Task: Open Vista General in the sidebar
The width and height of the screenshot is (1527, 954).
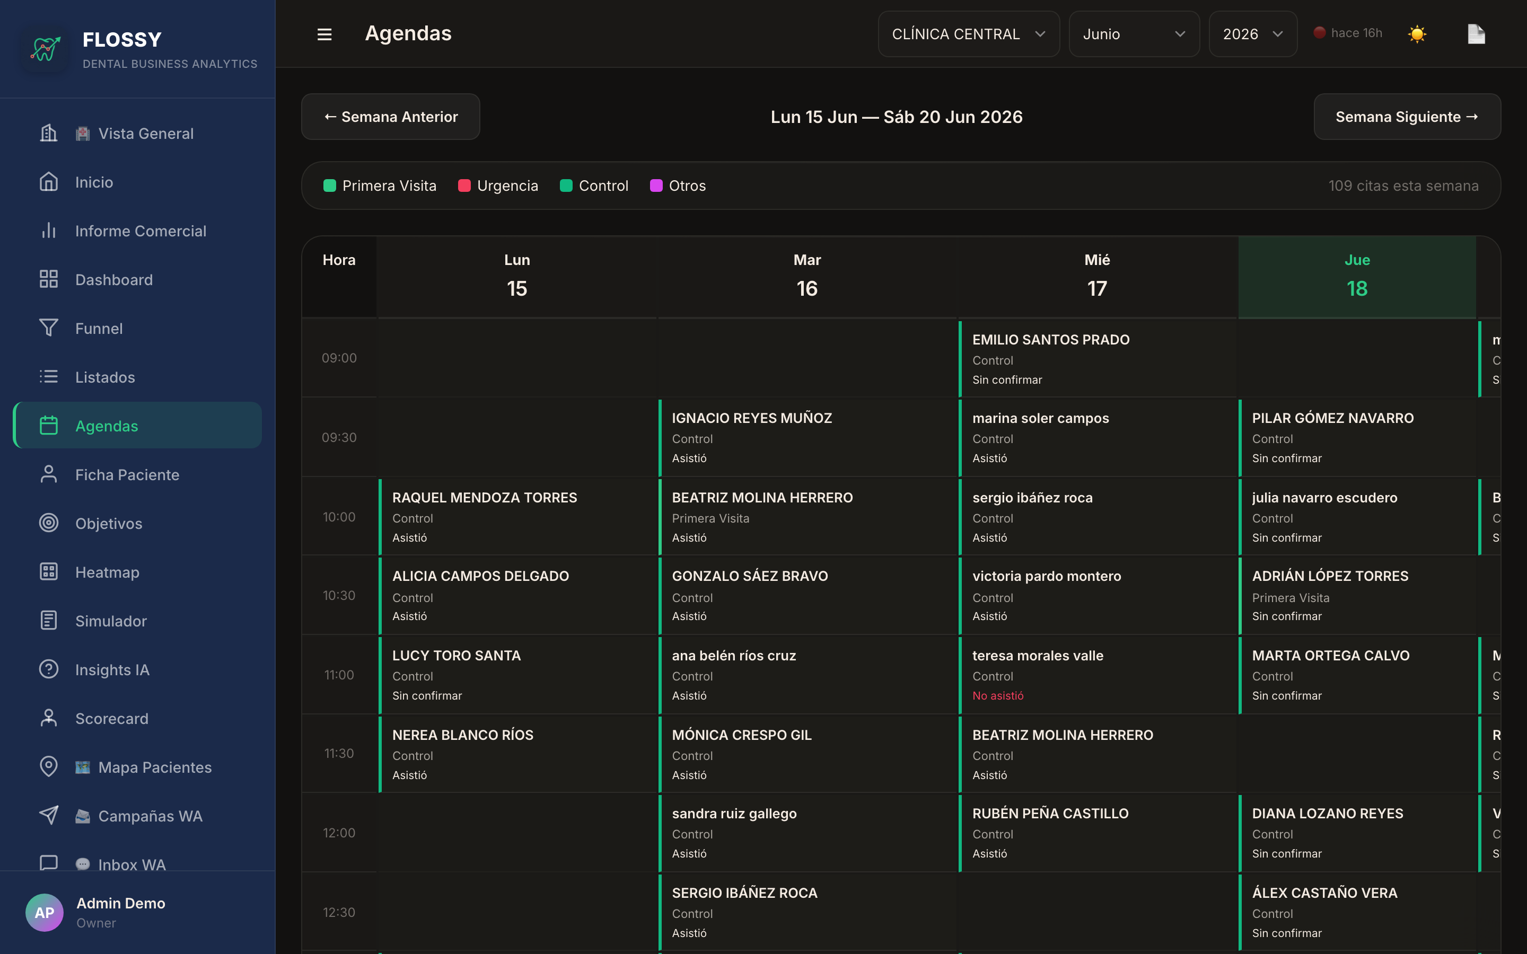Action: coord(137,133)
